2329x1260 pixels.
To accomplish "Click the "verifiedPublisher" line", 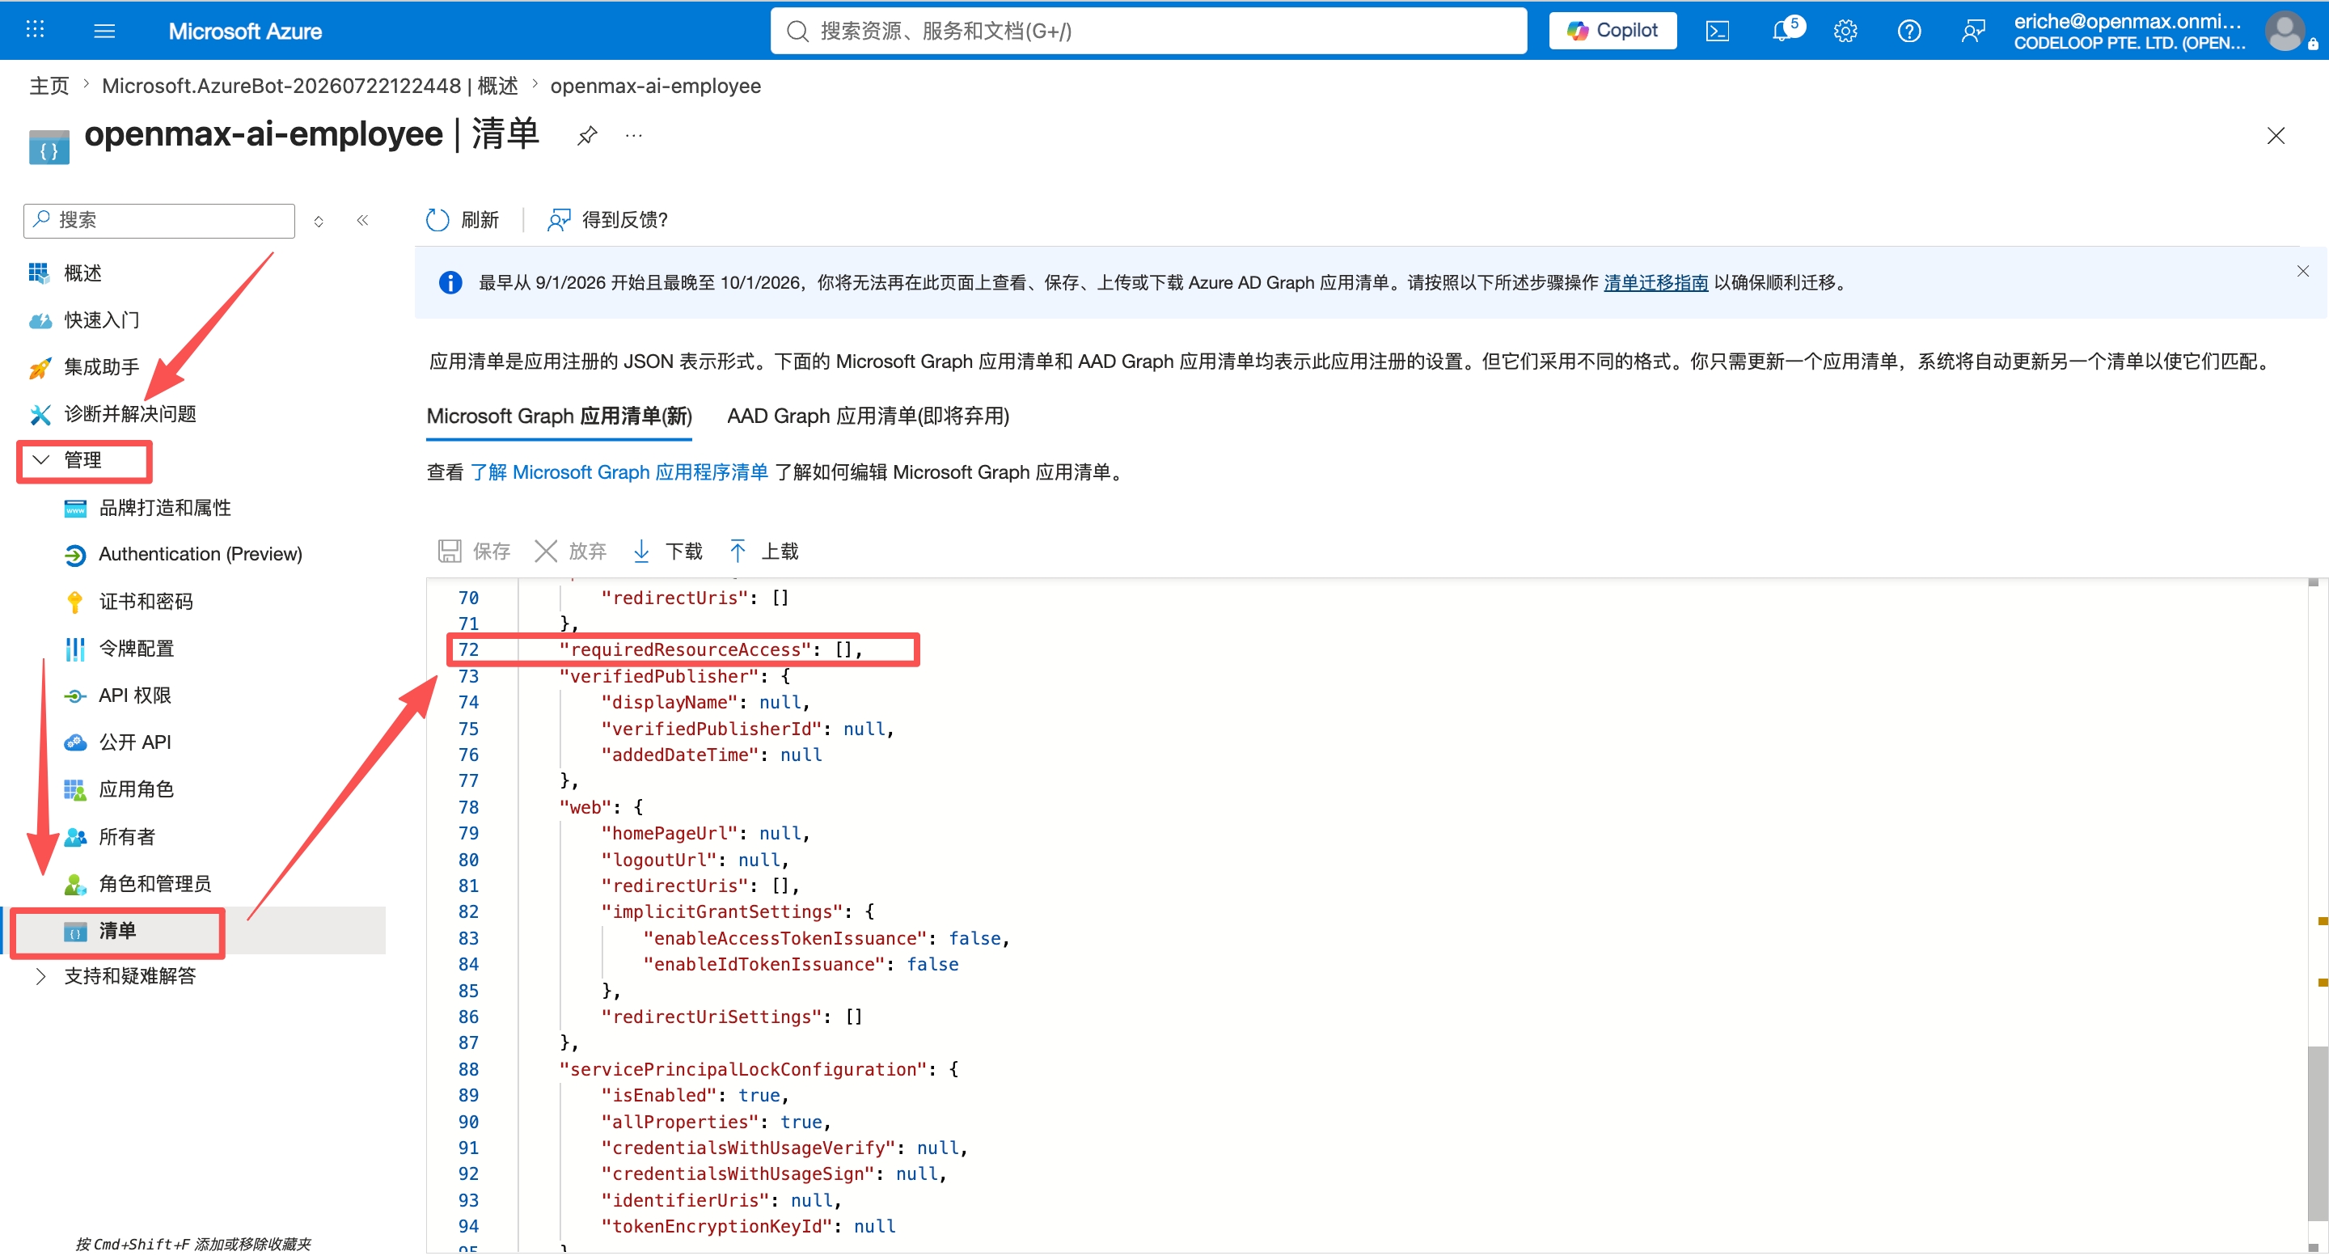I will click(x=674, y=675).
